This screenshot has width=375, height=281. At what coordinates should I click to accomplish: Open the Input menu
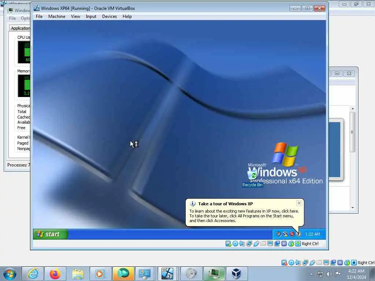click(91, 16)
